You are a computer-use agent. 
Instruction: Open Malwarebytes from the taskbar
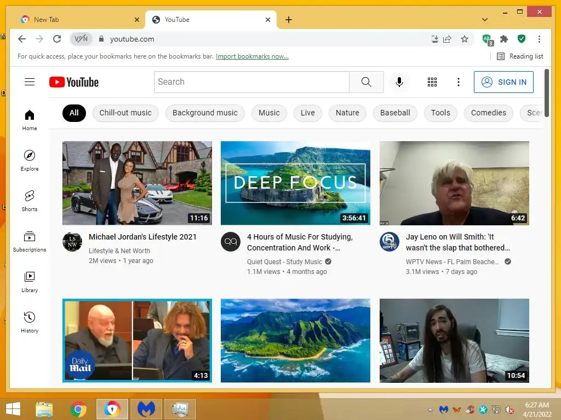click(x=146, y=409)
